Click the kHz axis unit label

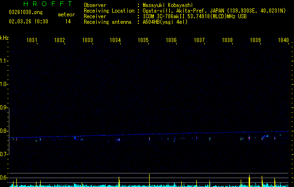coord(4,38)
